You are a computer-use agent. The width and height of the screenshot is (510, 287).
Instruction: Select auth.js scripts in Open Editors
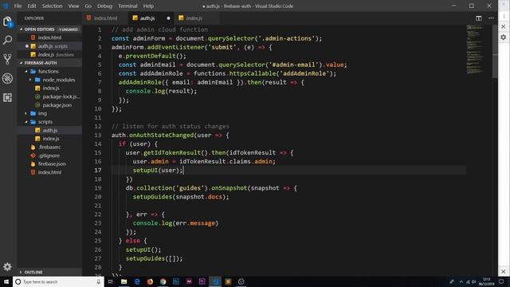tap(49, 46)
